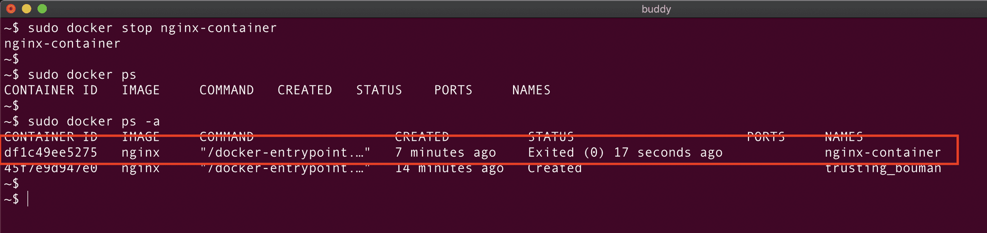
Task: Click nginx-container name in the highlighted row
Action: [x=882, y=153]
